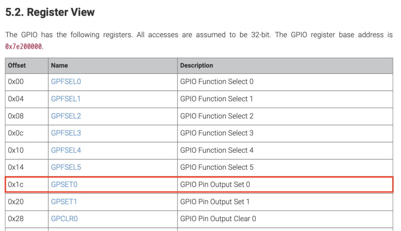Open the GPFSEL0 register link
Viewport: 401px width, 231px height.
coord(66,82)
